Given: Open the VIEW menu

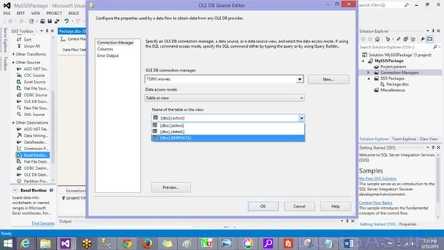Looking at the screenshot, I should (36, 13).
